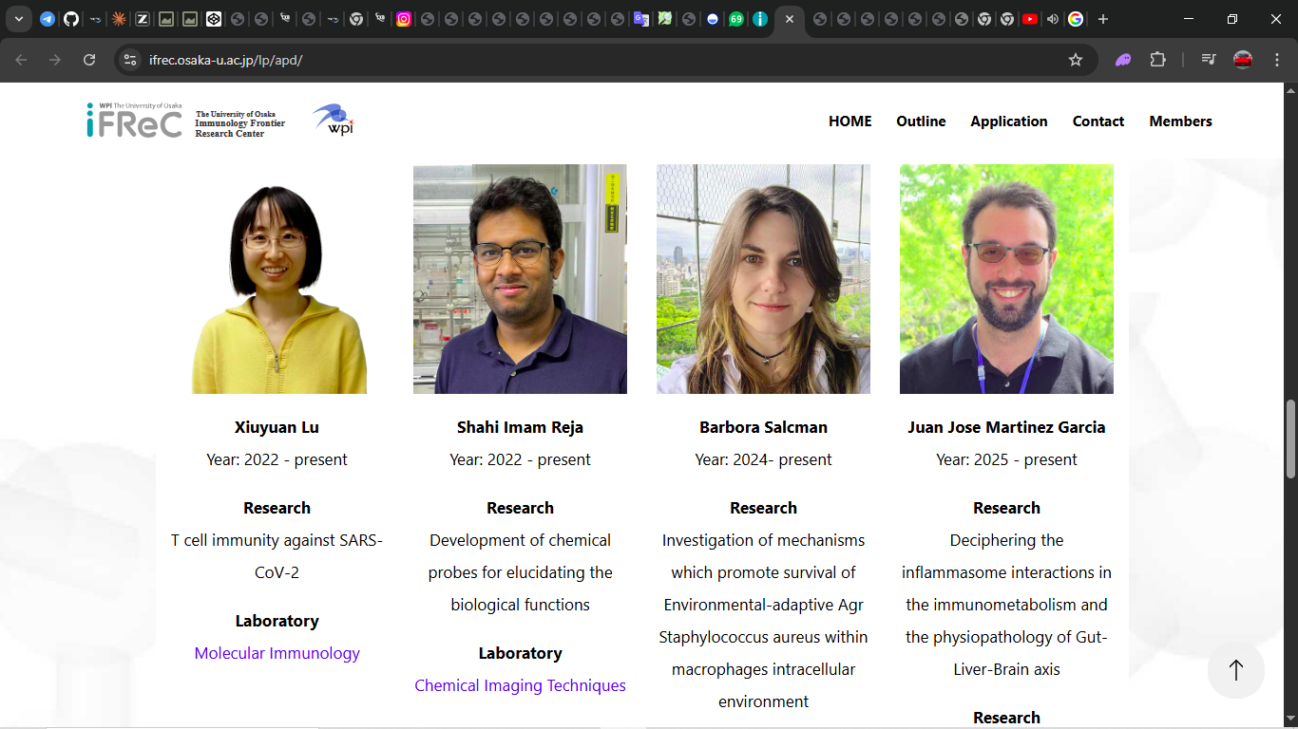Click Xiuyuan Lu's photo
Screen dimensions: 1298x729
[277, 279]
